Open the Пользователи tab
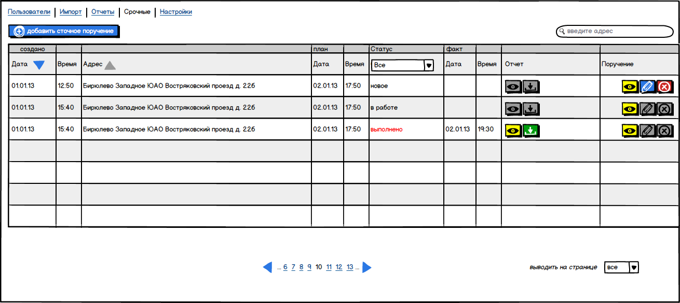Viewport: 680px width, 303px height. [29, 12]
